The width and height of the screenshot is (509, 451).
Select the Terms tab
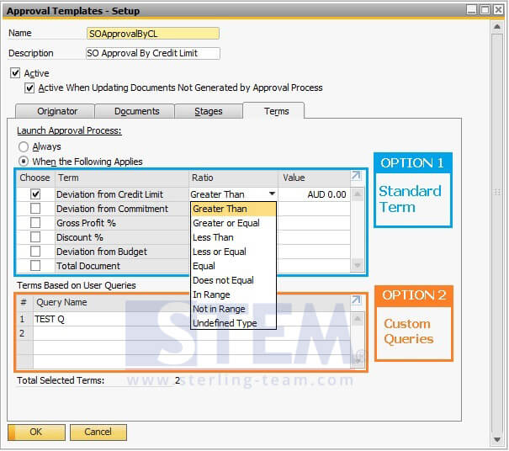pyautogui.click(x=273, y=111)
